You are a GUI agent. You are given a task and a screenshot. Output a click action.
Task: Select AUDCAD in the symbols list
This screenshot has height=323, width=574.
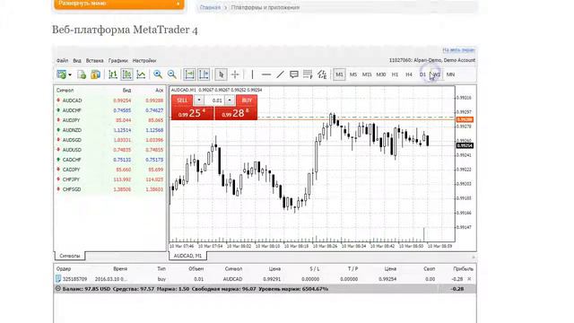coord(109,100)
